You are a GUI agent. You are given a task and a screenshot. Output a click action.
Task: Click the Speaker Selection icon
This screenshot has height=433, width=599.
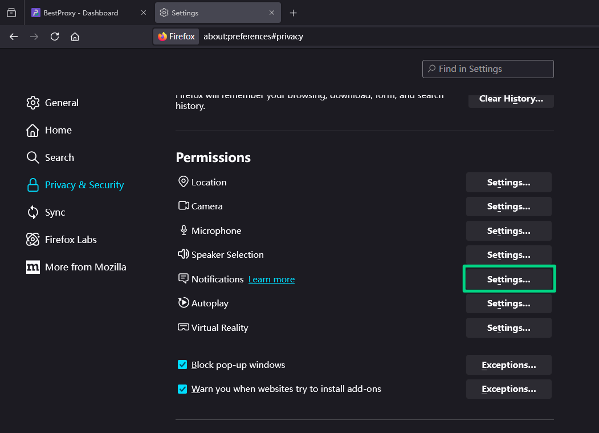pos(184,254)
